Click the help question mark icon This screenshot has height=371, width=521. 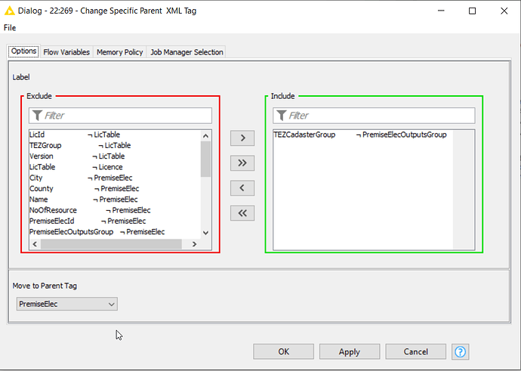coord(460,351)
